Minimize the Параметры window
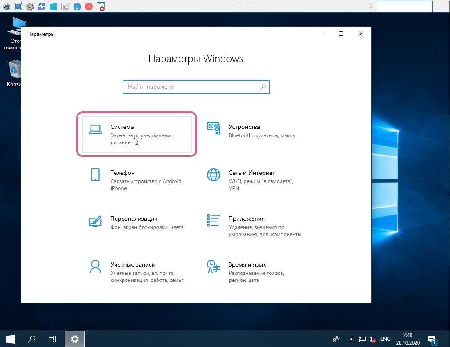This screenshot has height=347, width=450. pyautogui.click(x=321, y=34)
